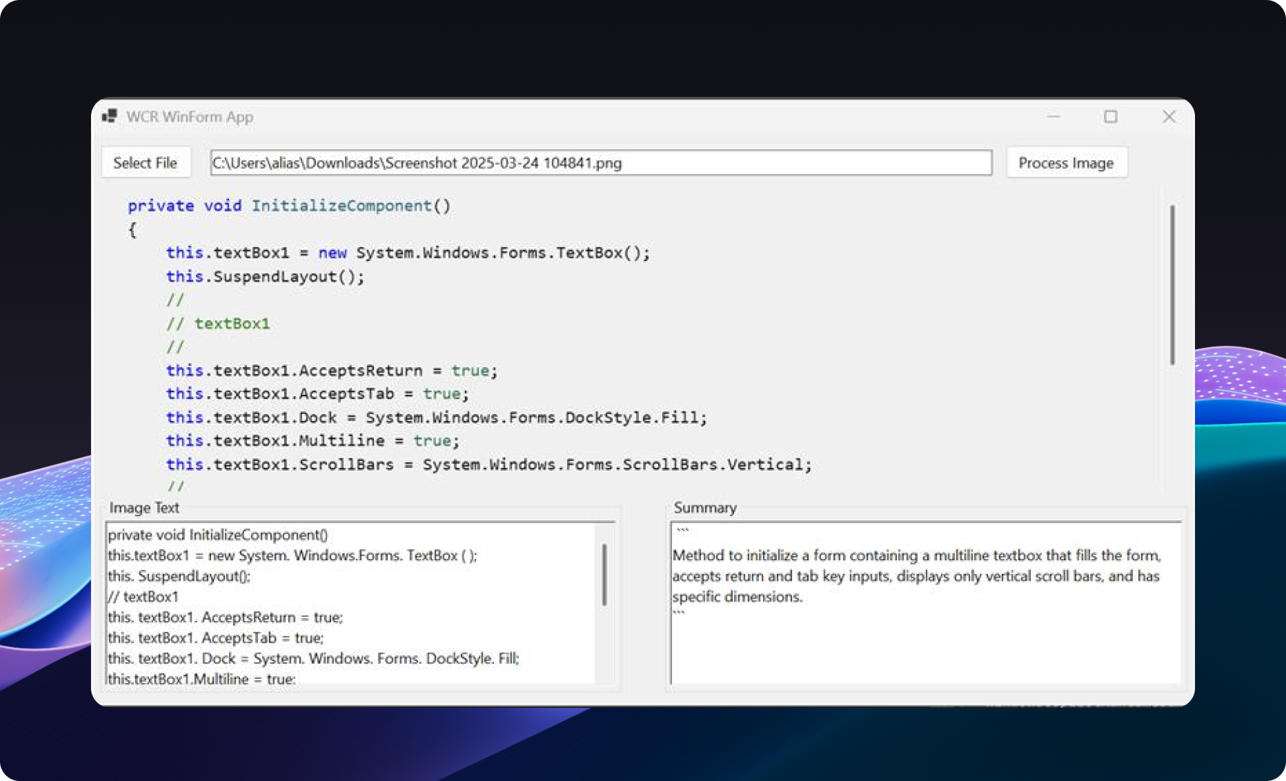The image size is (1286, 781).
Task: Click first line of Image Text output
Action: (x=218, y=535)
